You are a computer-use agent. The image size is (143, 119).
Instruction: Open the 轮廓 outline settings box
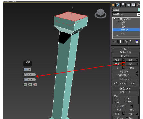pyautogui.click(x=137, y=60)
